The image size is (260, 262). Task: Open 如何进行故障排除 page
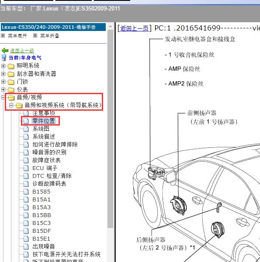click(55, 144)
